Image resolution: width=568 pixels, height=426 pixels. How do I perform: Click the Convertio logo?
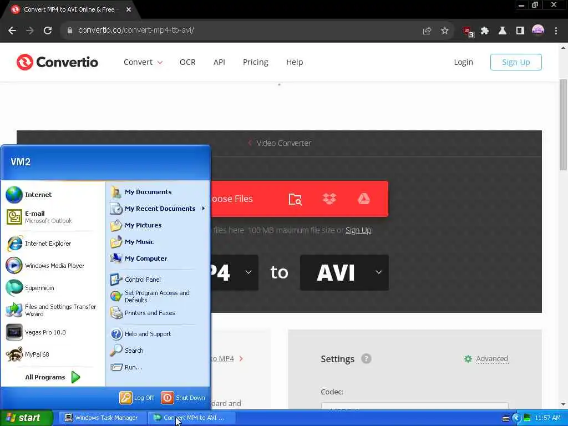[x=57, y=62]
